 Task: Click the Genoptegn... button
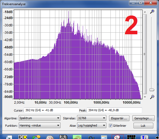pyautogui.click(x=143, y=118)
